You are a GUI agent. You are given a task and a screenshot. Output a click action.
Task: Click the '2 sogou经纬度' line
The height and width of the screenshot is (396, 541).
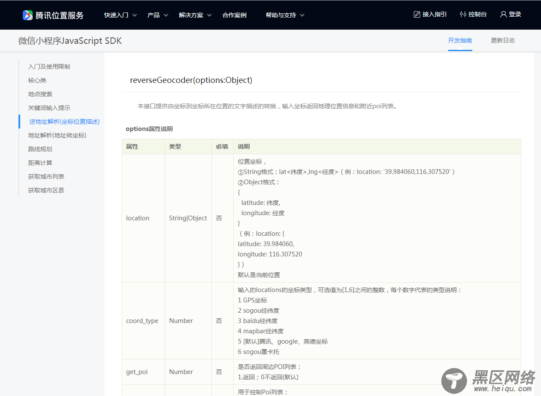pos(259,311)
